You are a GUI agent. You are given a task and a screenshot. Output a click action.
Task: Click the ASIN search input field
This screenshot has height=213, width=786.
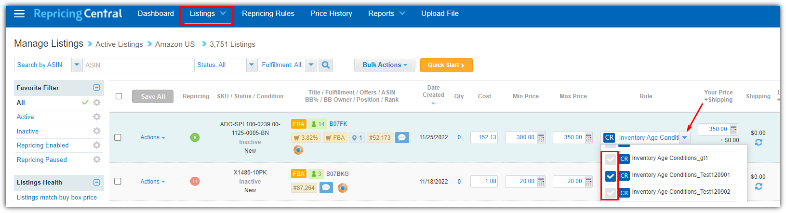pyautogui.click(x=138, y=65)
